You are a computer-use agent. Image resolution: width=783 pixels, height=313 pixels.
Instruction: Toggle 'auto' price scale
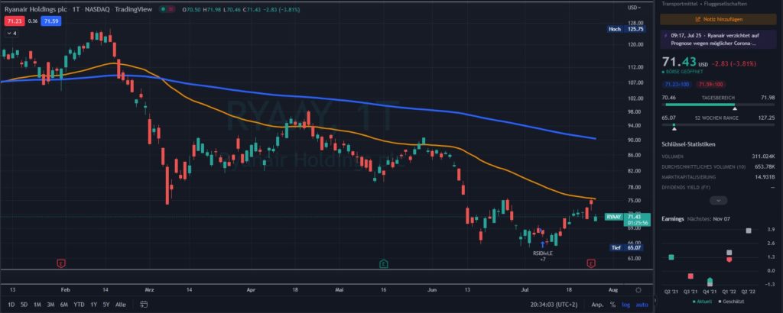tap(642, 305)
